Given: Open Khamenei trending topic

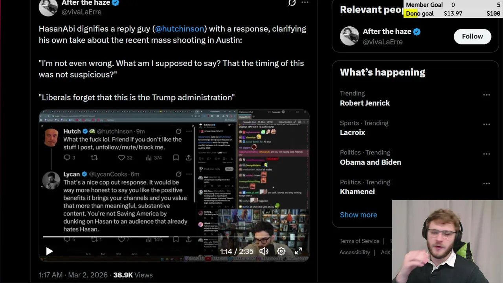Looking at the screenshot, I should pyautogui.click(x=357, y=191).
